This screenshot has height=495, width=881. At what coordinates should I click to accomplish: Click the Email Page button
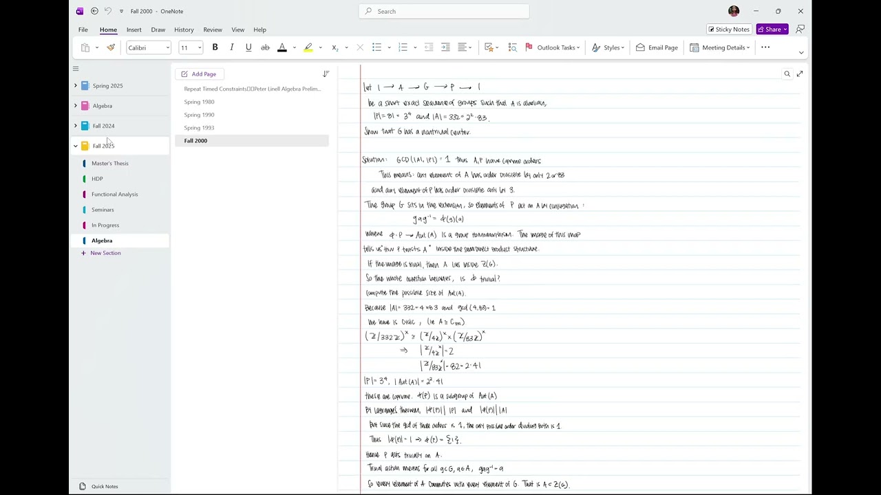pyautogui.click(x=657, y=47)
